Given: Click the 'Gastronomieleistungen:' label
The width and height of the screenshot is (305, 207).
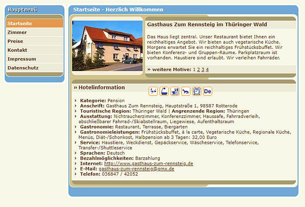Looking at the screenshot, I should [110, 132].
